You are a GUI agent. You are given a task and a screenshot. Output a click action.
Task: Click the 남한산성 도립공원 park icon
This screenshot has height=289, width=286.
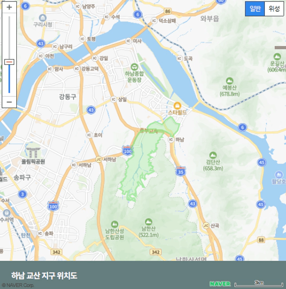(x=114, y=224)
